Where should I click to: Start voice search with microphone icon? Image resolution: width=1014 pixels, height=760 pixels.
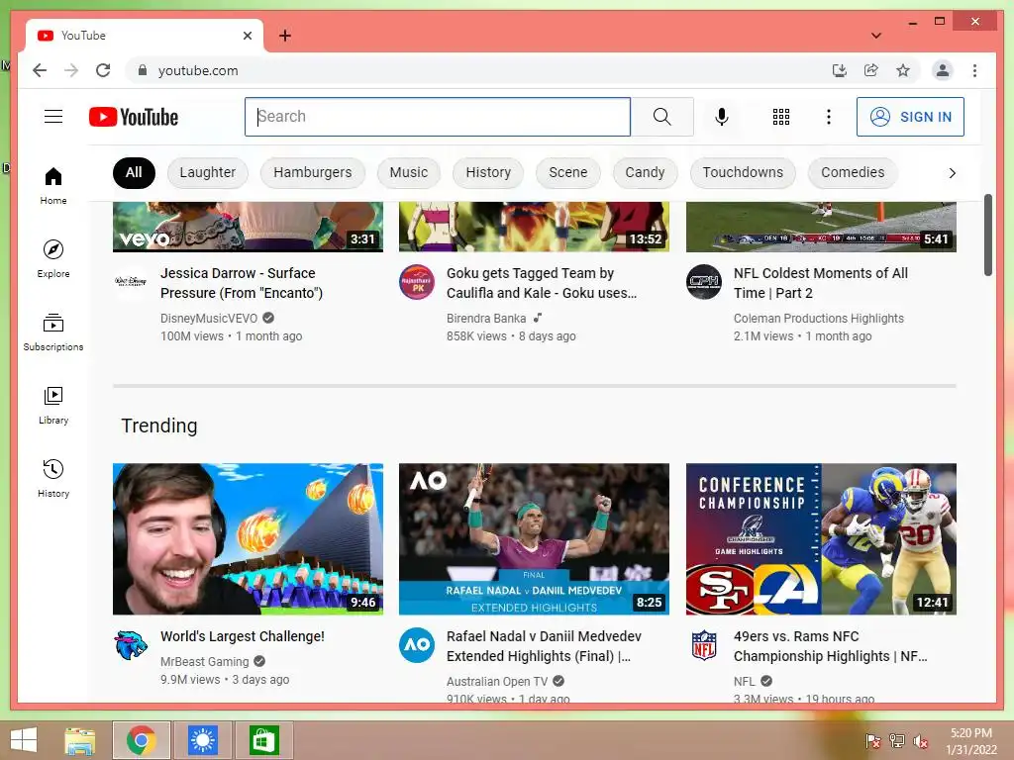[722, 117]
